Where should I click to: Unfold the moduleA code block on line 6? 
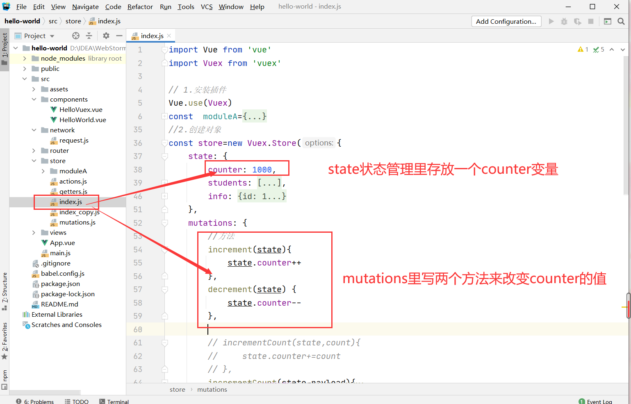point(164,116)
